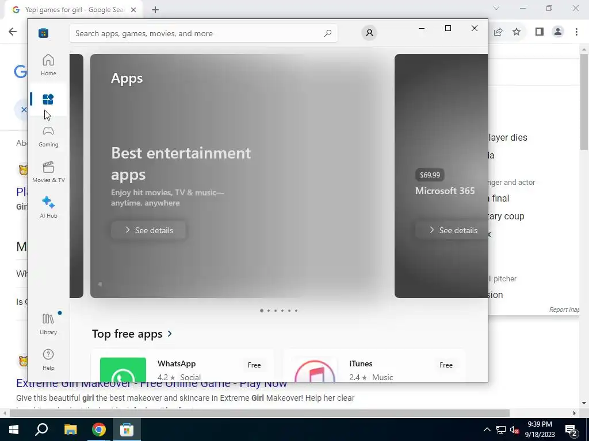Click the network tray icon
Screen dimensions: 589x441
click(x=501, y=430)
